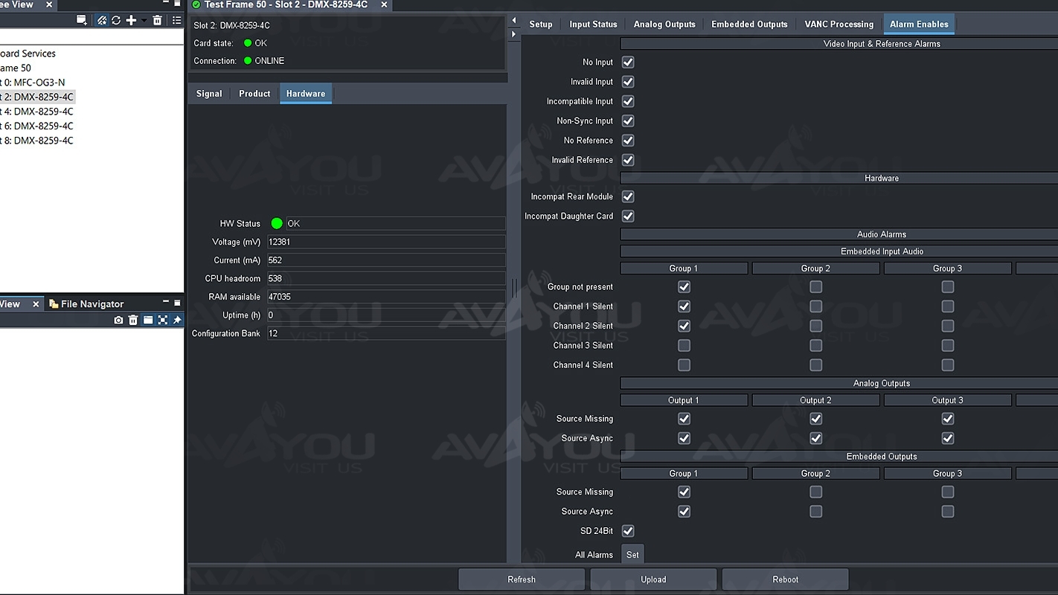
Task: Click the camera snapshot icon in lower panel
Action: click(x=118, y=320)
